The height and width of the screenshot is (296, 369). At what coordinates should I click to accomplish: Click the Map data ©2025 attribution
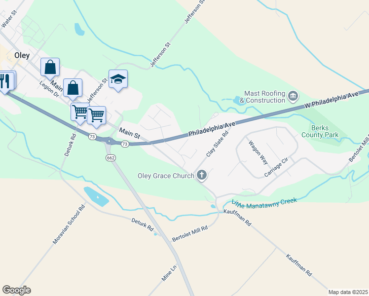coord(348,292)
